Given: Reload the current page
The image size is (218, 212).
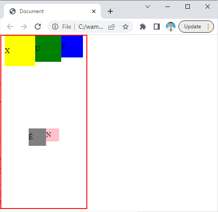Looking at the screenshot, I should 38,27.
